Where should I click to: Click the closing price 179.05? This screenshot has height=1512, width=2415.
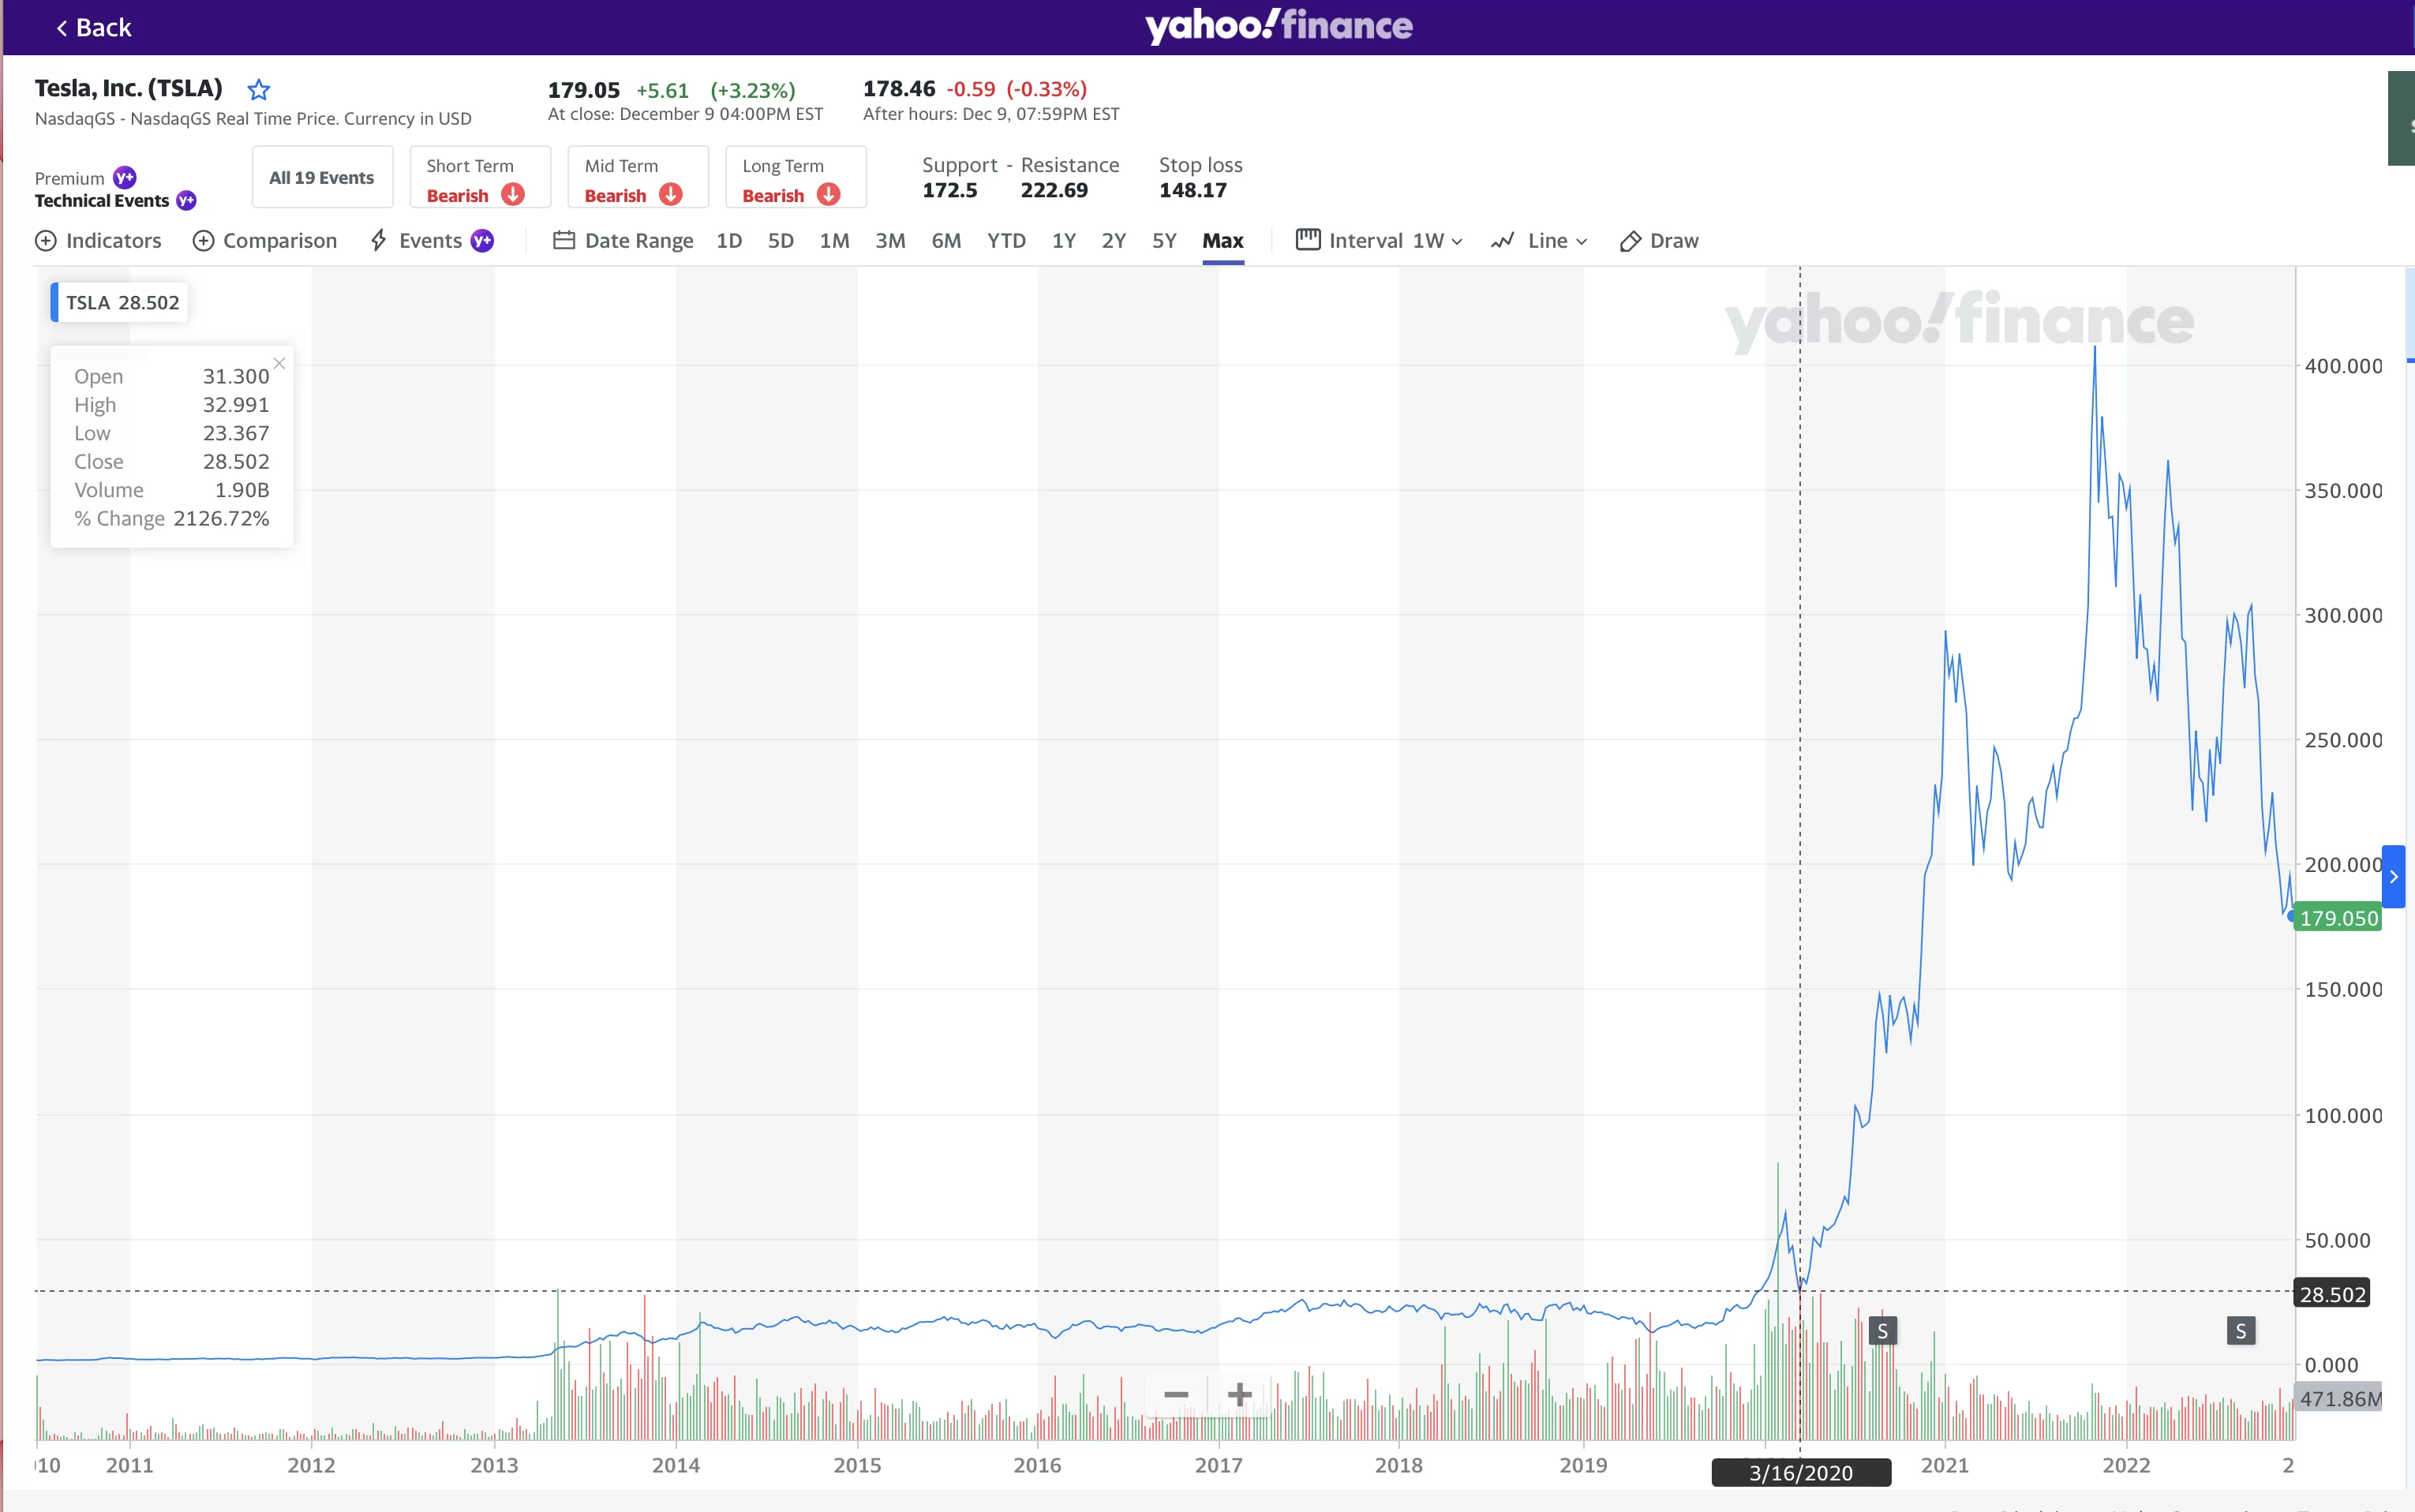click(x=584, y=90)
